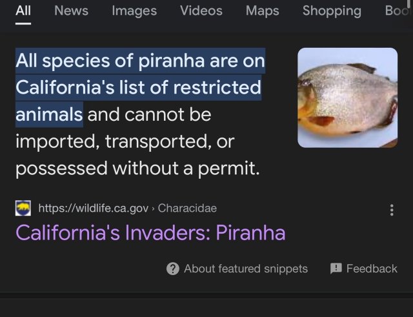Select the Videos tab
The height and width of the screenshot is (317, 413).
tap(201, 11)
